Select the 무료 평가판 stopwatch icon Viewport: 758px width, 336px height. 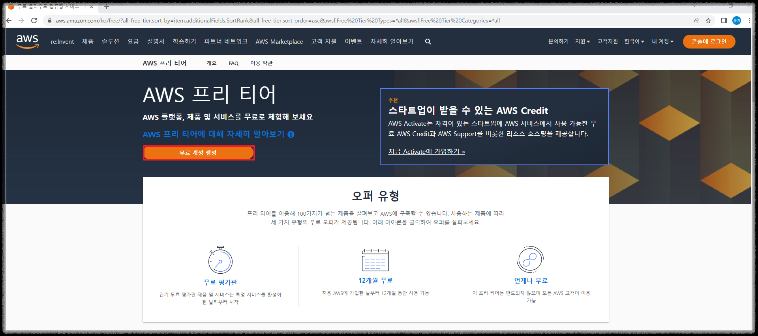click(220, 259)
